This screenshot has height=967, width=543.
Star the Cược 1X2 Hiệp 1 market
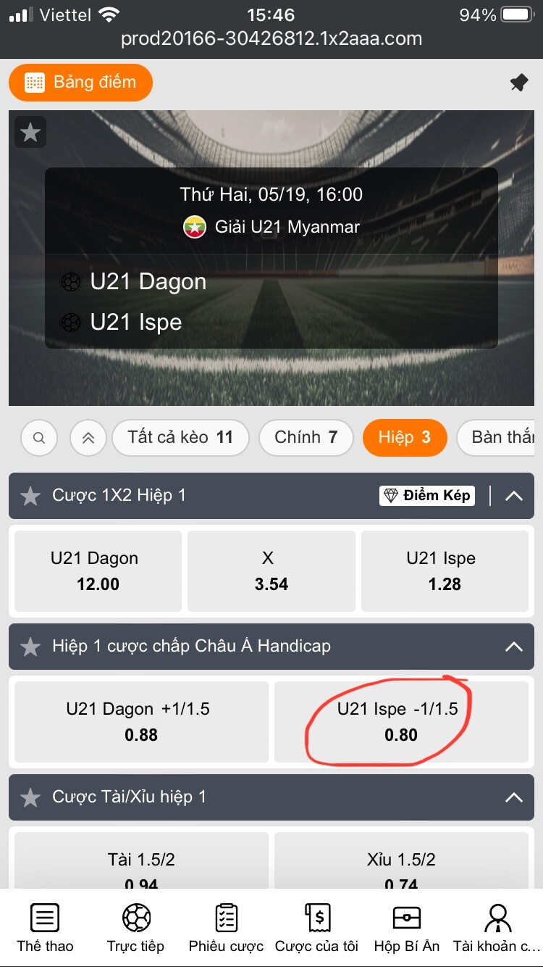tap(30, 496)
